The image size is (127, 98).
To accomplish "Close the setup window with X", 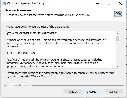I will [120, 3].
